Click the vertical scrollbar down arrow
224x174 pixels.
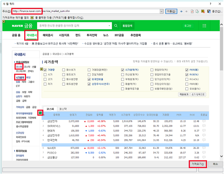(221, 156)
